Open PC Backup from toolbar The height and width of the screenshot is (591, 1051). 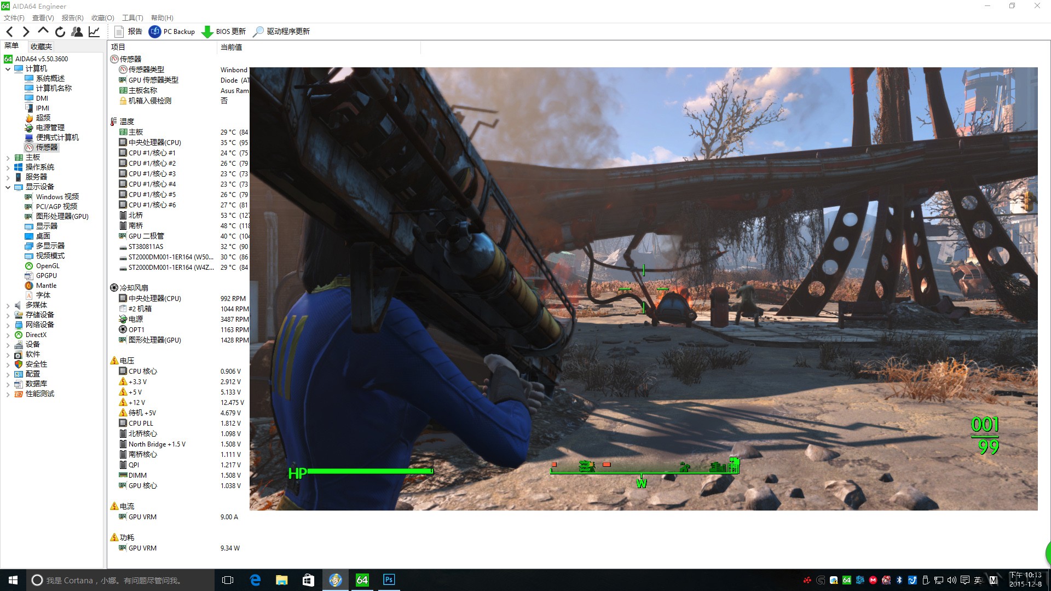pos(172,32)
